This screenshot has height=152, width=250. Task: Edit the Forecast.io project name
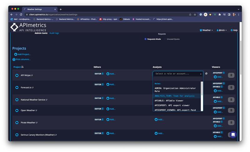pyautogui.click(x=33, y=87)
